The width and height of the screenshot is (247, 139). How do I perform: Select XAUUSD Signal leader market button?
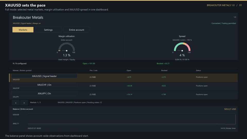click(44, 76)
